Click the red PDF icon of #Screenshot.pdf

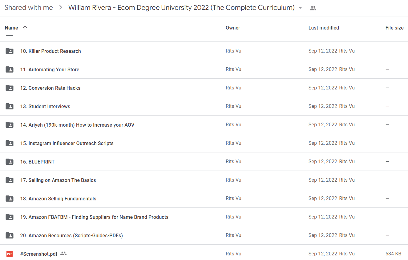coord(10,254)
